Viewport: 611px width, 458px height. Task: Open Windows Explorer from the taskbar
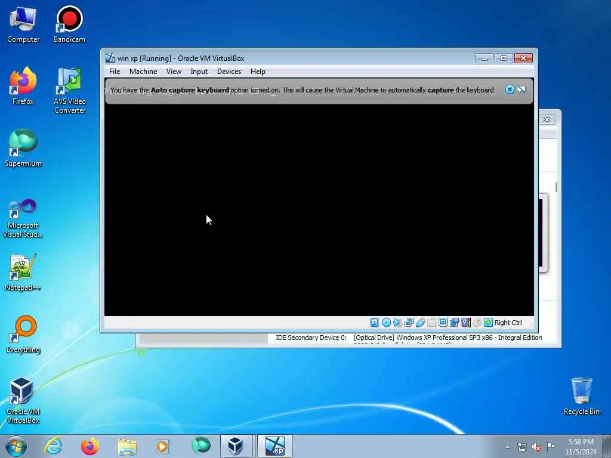tap(127, 446)
